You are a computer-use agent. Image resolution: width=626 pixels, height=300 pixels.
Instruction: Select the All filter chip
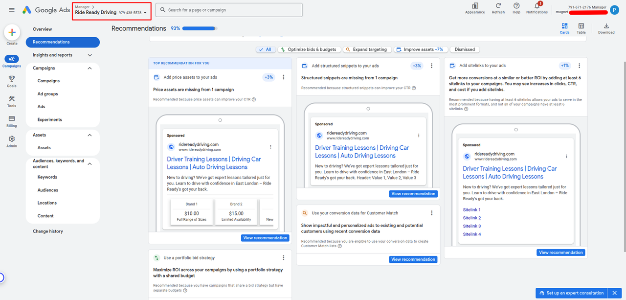pos(266,49)
